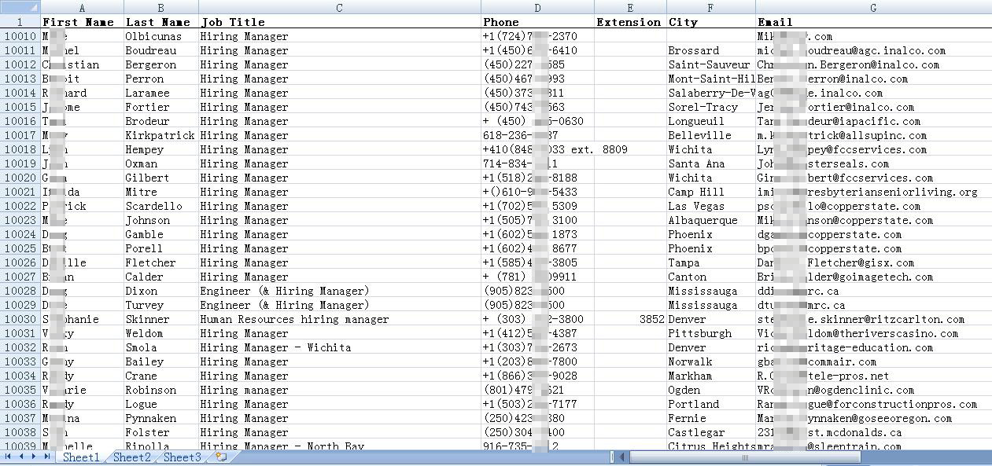Screen dimensions: 992x466
Task: Select row 10030 header
Action: [x=20, y=319]
